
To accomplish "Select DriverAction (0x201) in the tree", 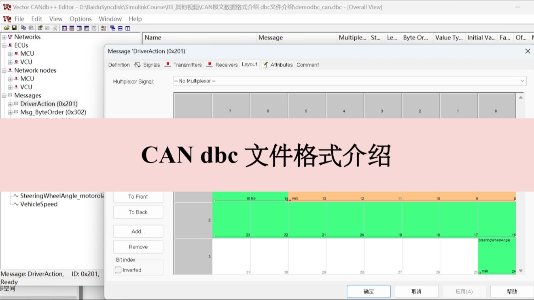I will [49, 104].
